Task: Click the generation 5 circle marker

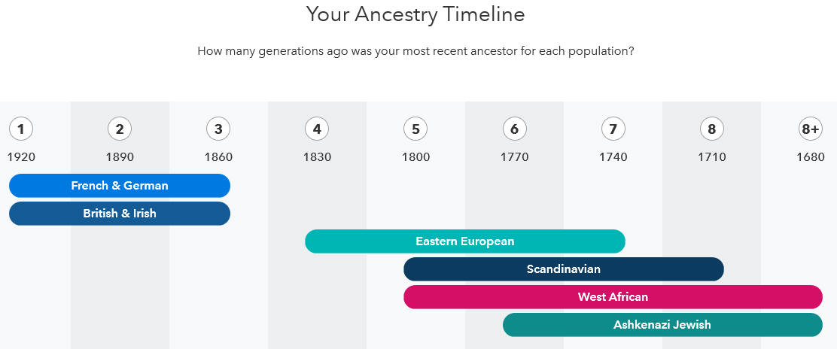Action: point(415,129)
